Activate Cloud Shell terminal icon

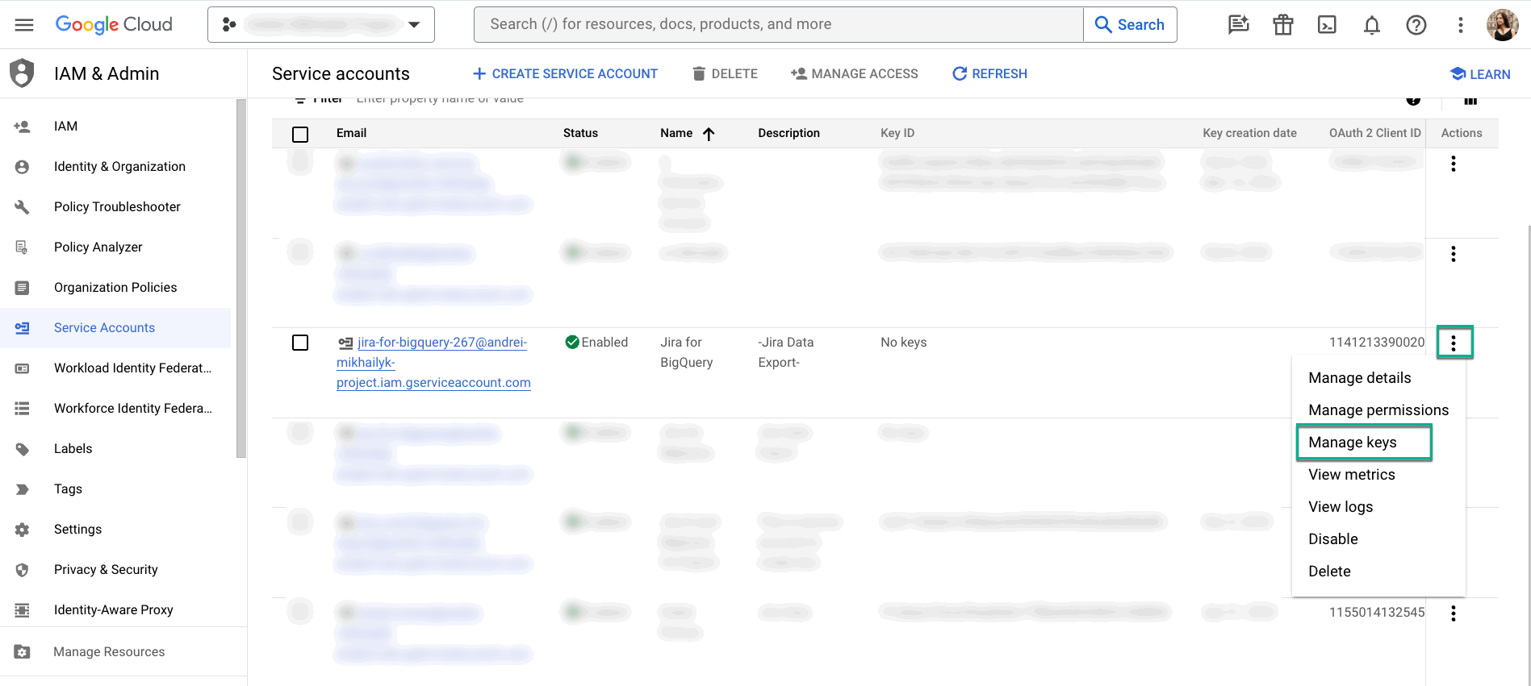point(1327,25)
